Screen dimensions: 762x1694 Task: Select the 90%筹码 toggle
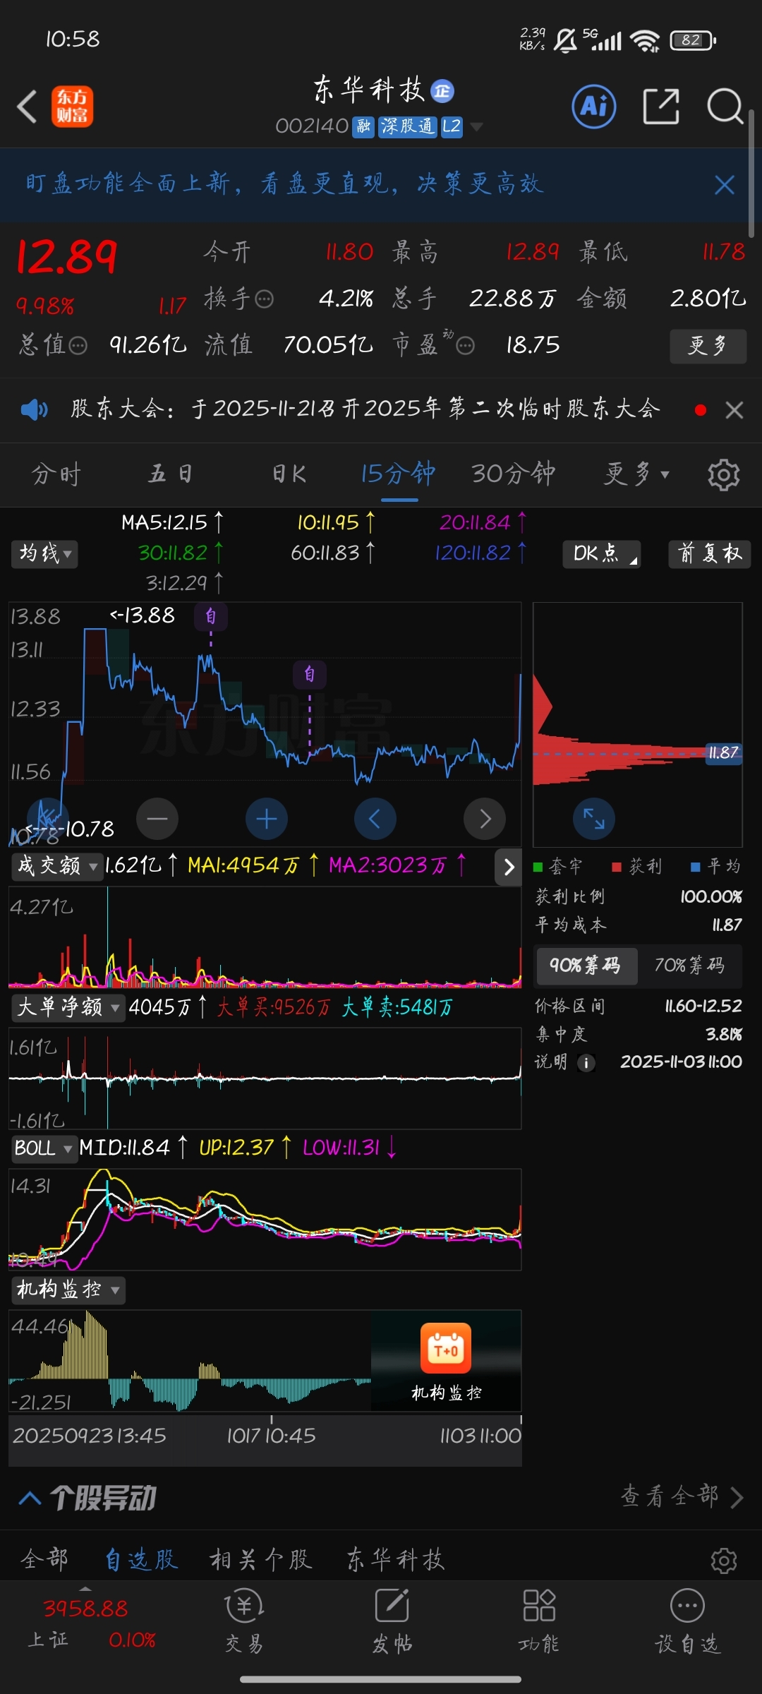pos(586,966)
